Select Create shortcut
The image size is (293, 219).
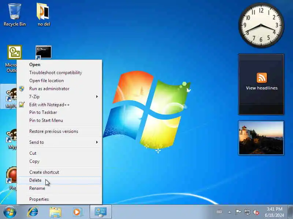pyautogui.click(x=59, y=172)
